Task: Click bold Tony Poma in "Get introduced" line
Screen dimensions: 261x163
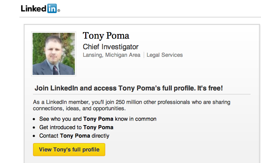Action: pos(98,127)
